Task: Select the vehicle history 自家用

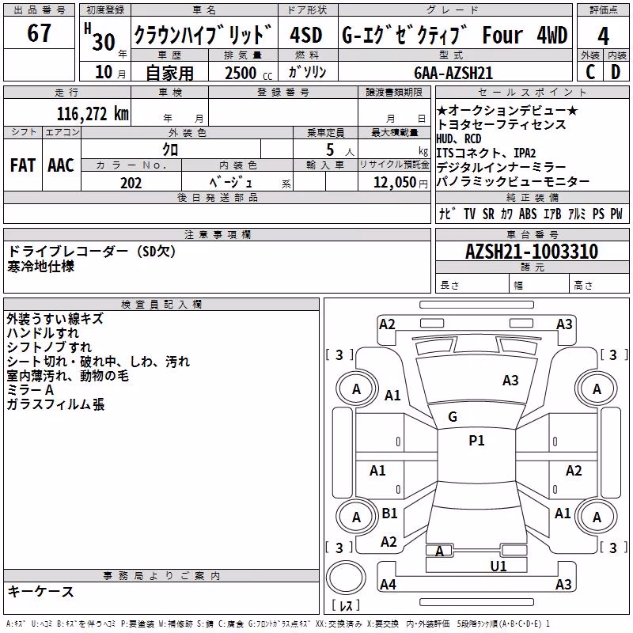Action: click(169, 73)
